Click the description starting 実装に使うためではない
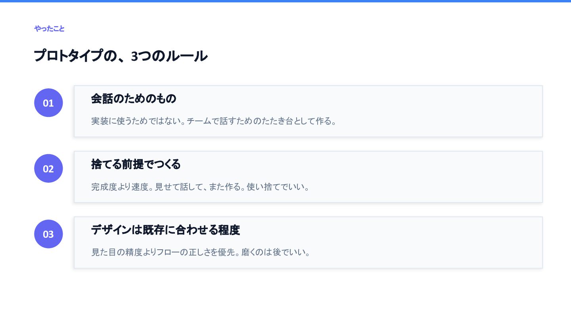 point(214,121)
